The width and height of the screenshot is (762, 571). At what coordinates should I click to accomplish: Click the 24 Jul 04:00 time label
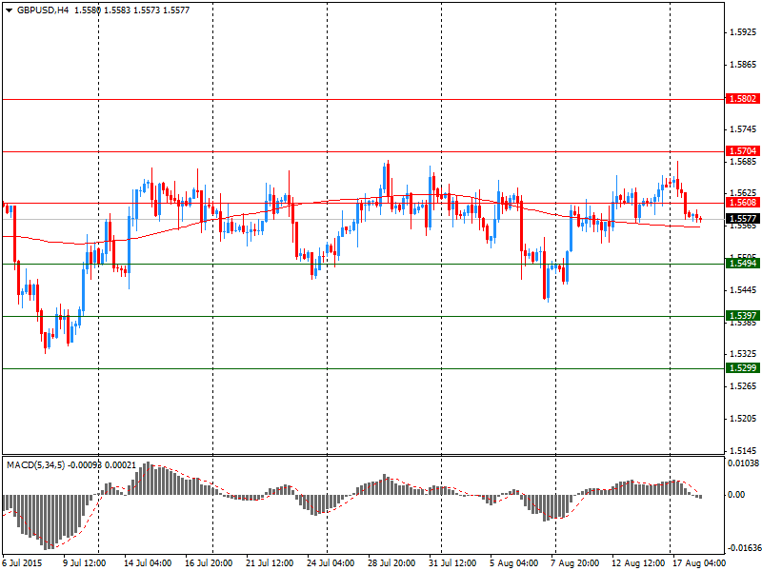click(x=331, y=563)
